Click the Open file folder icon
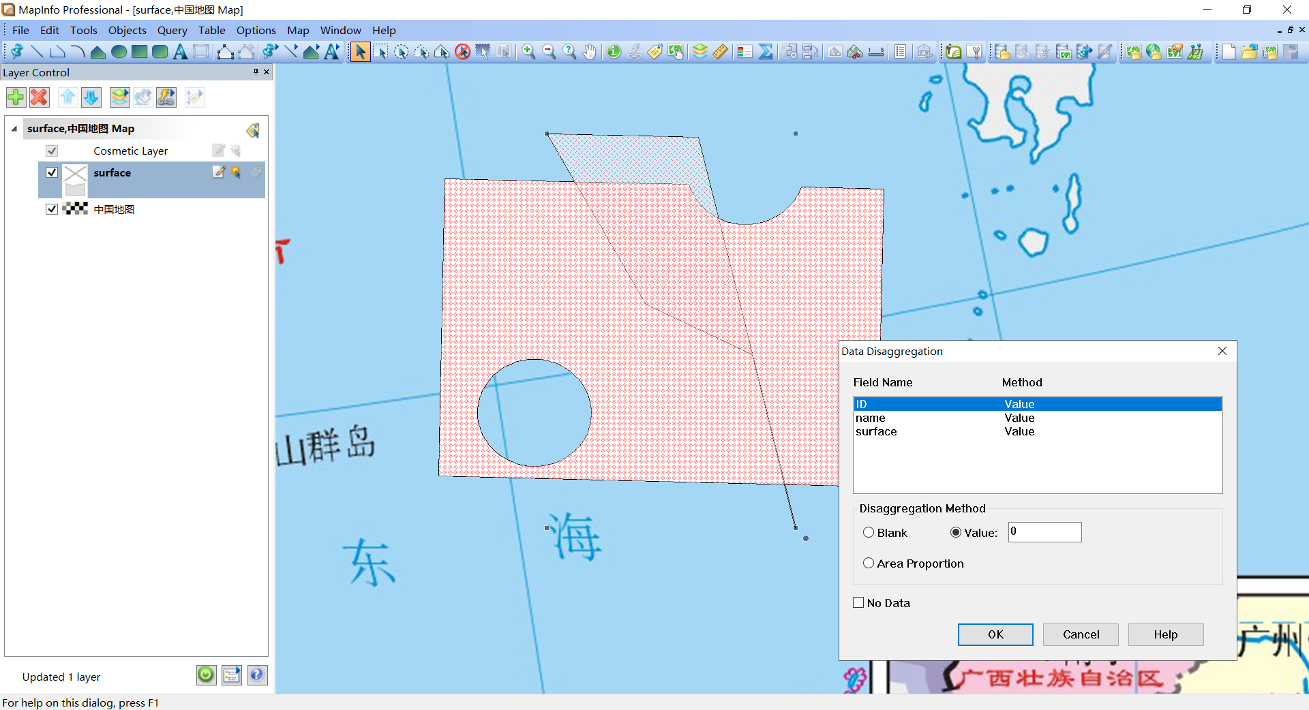The width and height of the screenshot is (1309, 710). [x=1249, y=52]
